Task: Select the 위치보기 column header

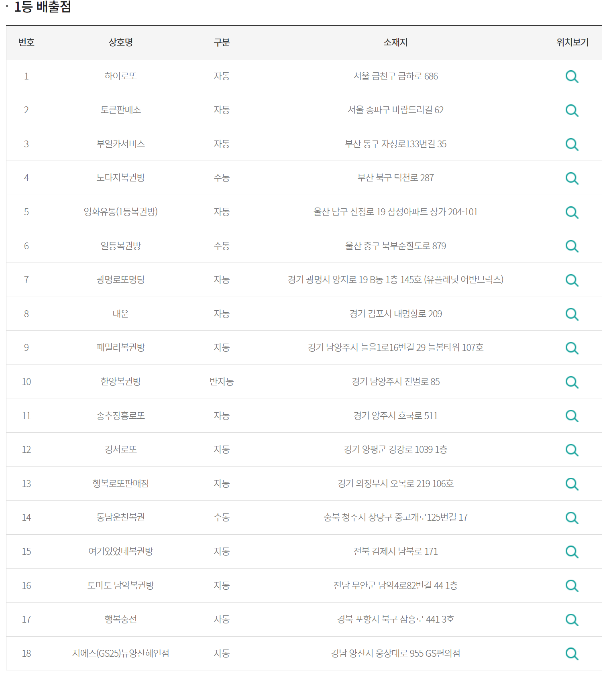Action: (x=572, y=43)
